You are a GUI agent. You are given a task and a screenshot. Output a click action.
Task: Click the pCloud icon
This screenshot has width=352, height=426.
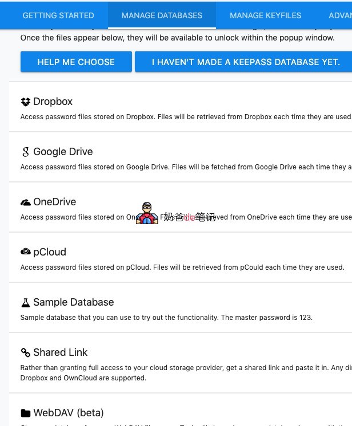pos(25,252)
